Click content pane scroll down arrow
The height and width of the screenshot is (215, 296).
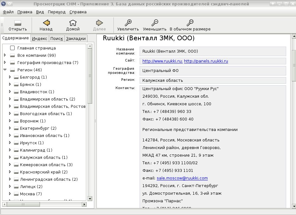[294, 206]
